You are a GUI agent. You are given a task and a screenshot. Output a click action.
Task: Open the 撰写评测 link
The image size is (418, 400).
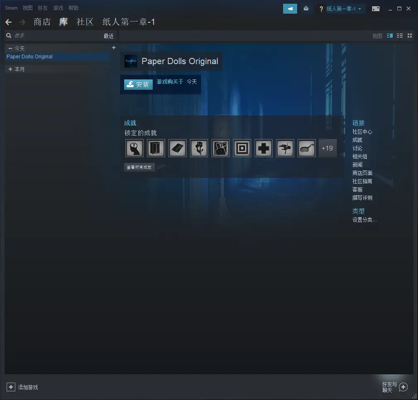[362, 198]
